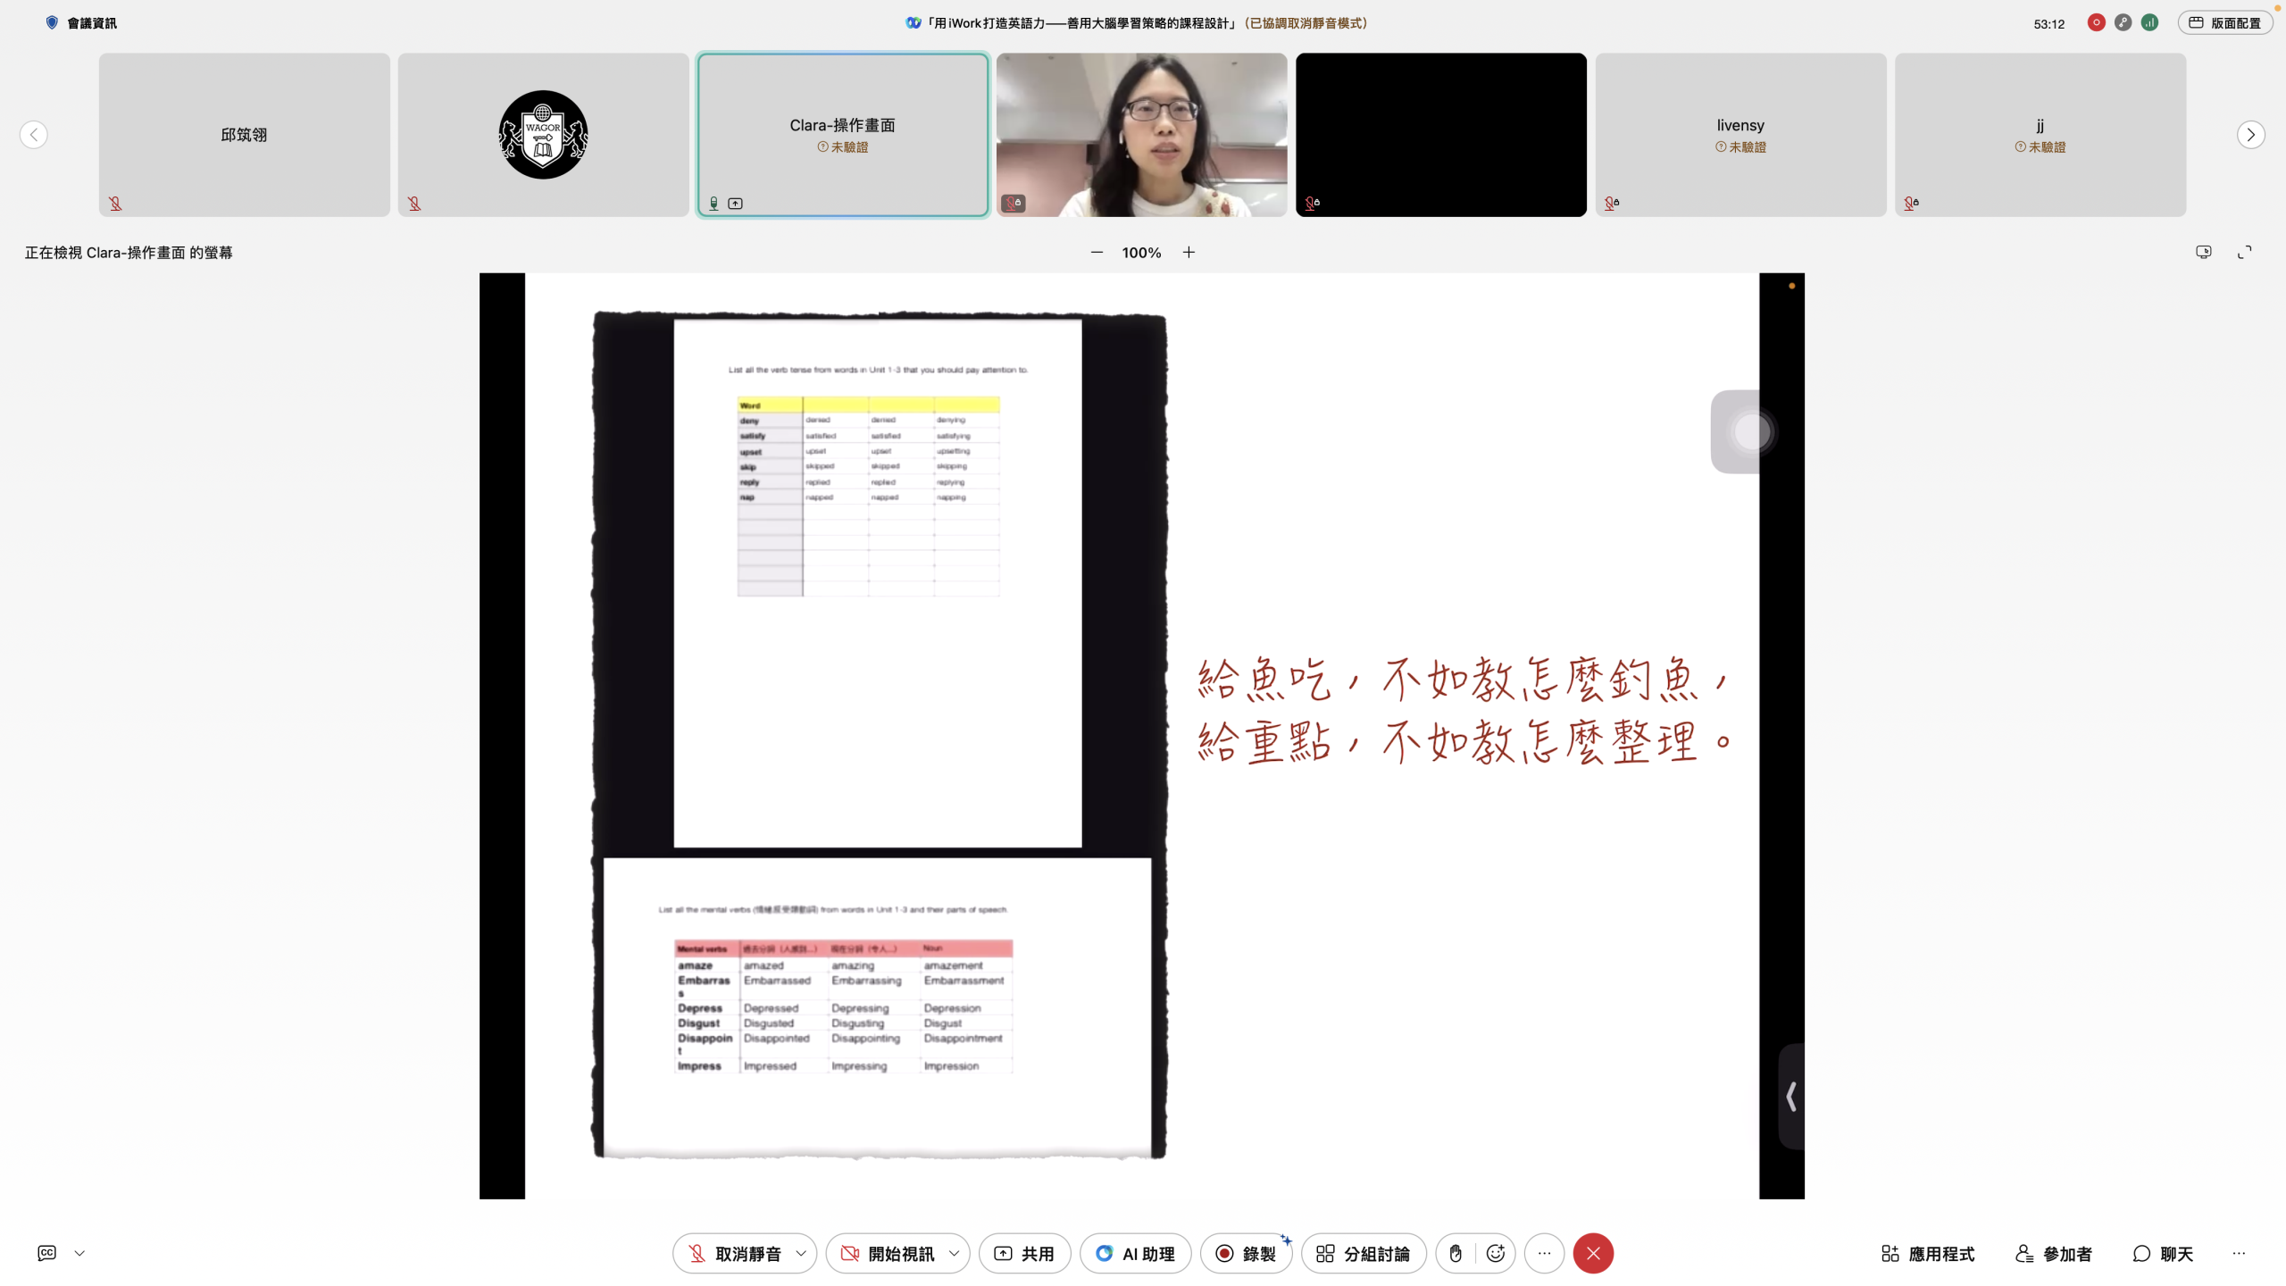Zoom in shared screen with plus

[x=1189, y=253]
